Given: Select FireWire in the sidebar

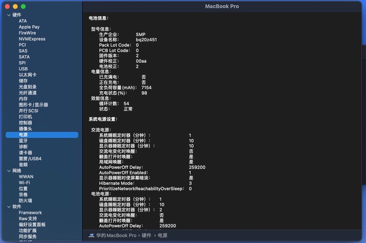Looking at the screenshot, I should coord(27,33).
